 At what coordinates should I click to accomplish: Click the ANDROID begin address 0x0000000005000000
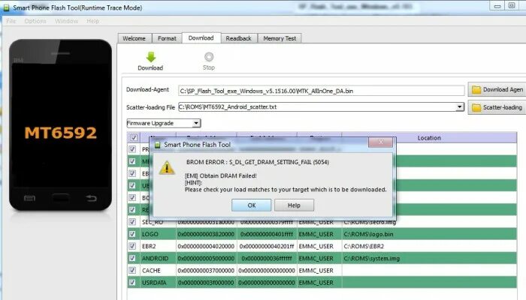click(206, 258)
